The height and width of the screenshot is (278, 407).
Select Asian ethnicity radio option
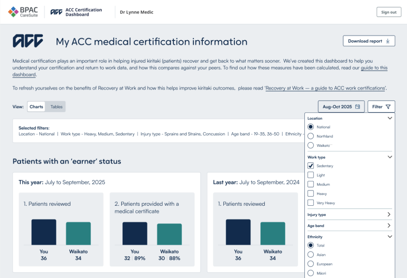click(x=311, y=255)
